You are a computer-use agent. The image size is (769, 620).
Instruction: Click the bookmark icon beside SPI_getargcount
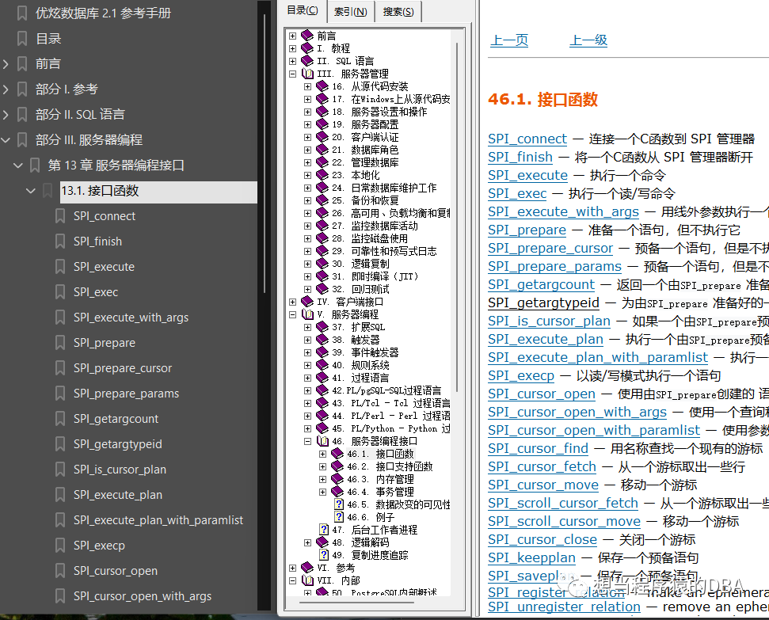[x=60, y=418]
